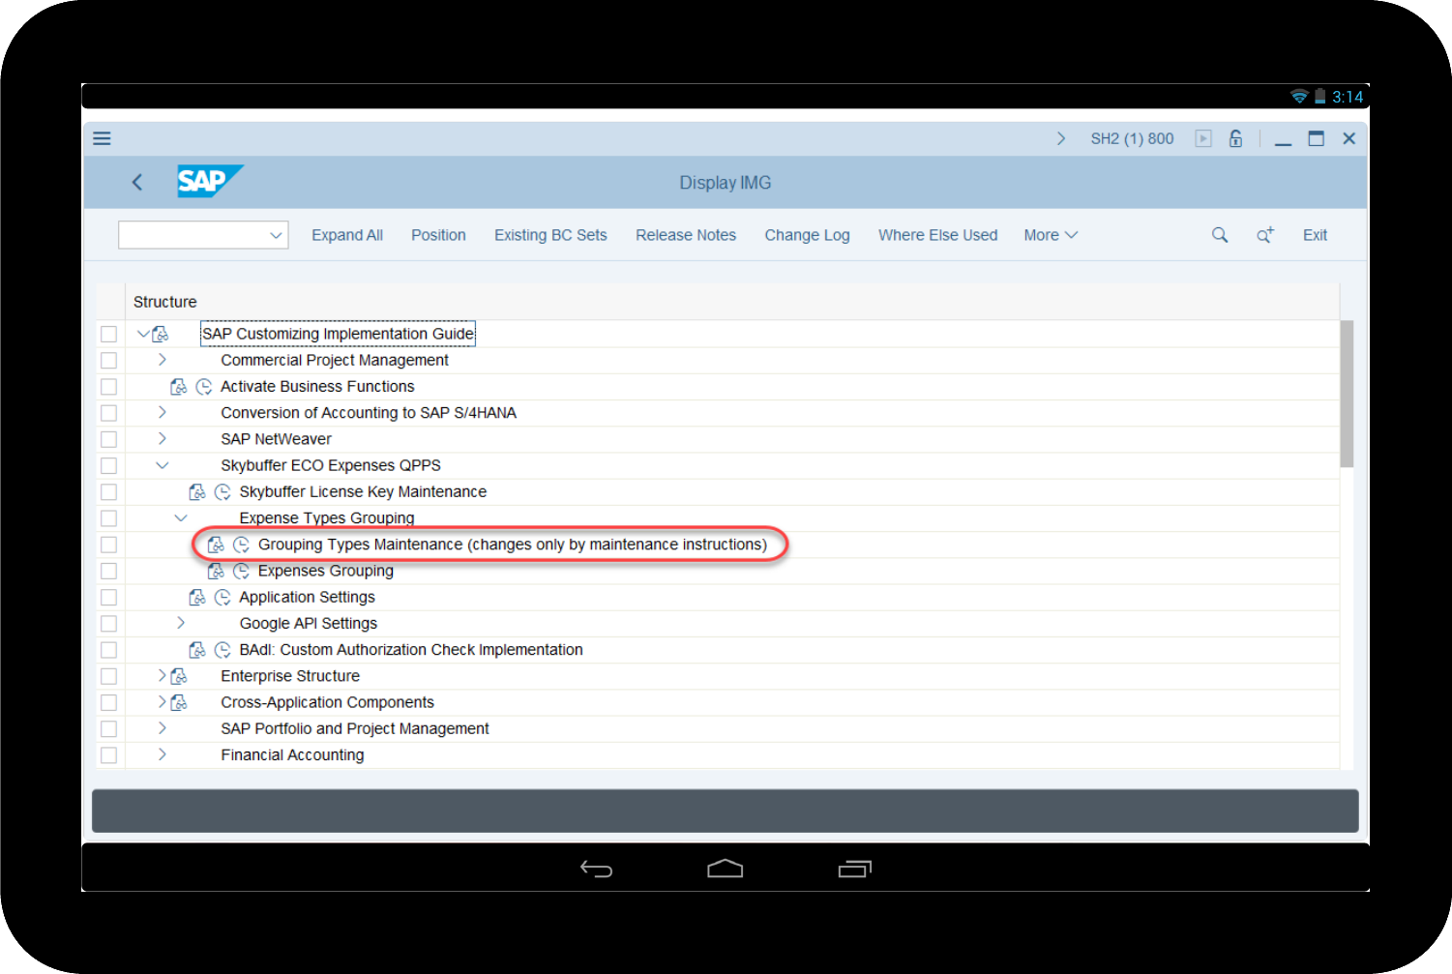Open documentation icon for Expenses Grouping
This screenshot has width=1452, height=974.
pyautogui.click(x=216, y=571)
